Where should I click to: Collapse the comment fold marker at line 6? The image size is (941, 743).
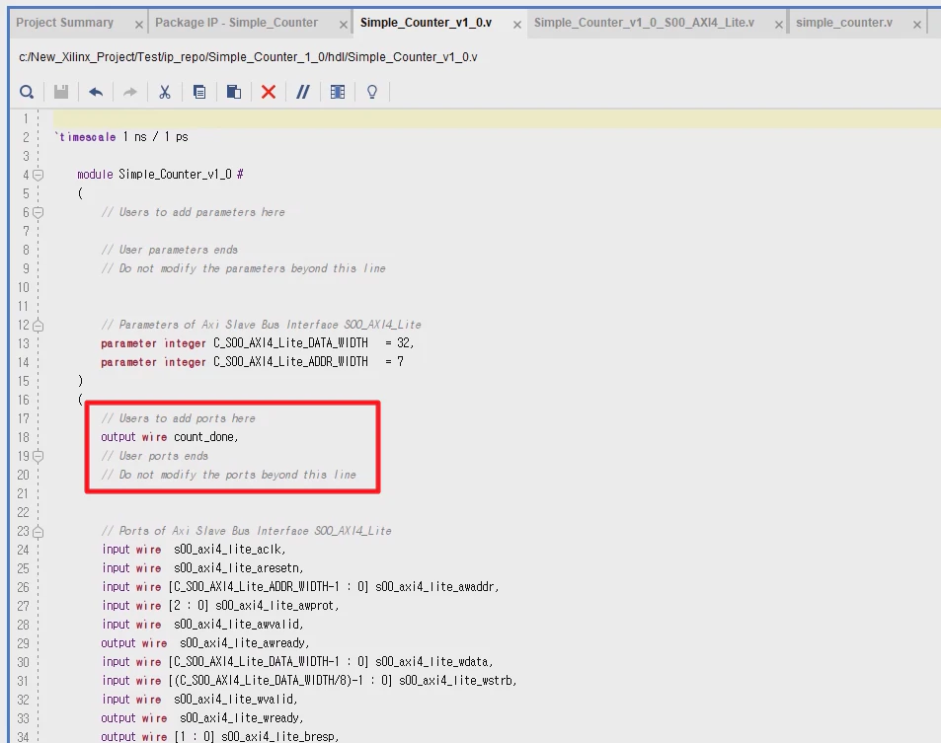pos(38,212)
